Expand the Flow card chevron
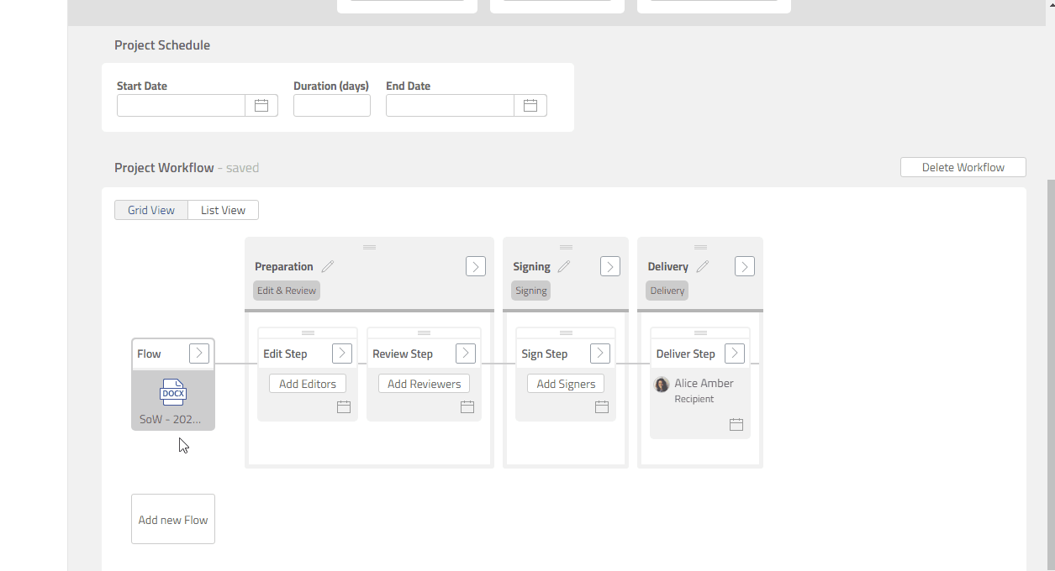 click(199, 353)
